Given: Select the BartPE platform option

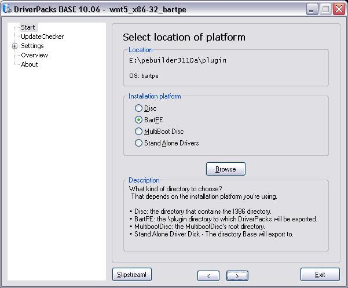Looking at the screenshot, I should tap(139, 120).
